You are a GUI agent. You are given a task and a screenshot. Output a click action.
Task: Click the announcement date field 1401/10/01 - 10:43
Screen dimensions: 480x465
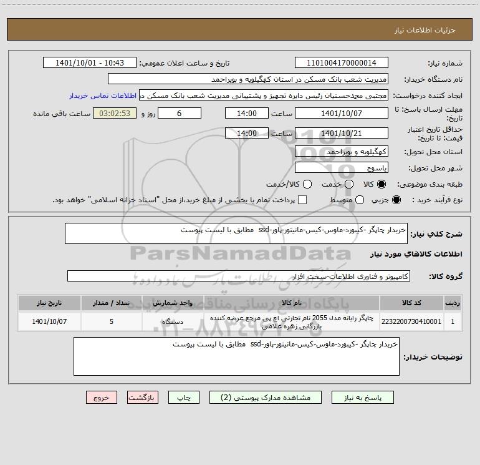point(90,63)
